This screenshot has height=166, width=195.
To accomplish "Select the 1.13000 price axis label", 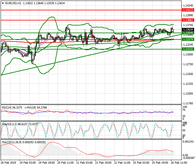I will click(x=188, y=55).
